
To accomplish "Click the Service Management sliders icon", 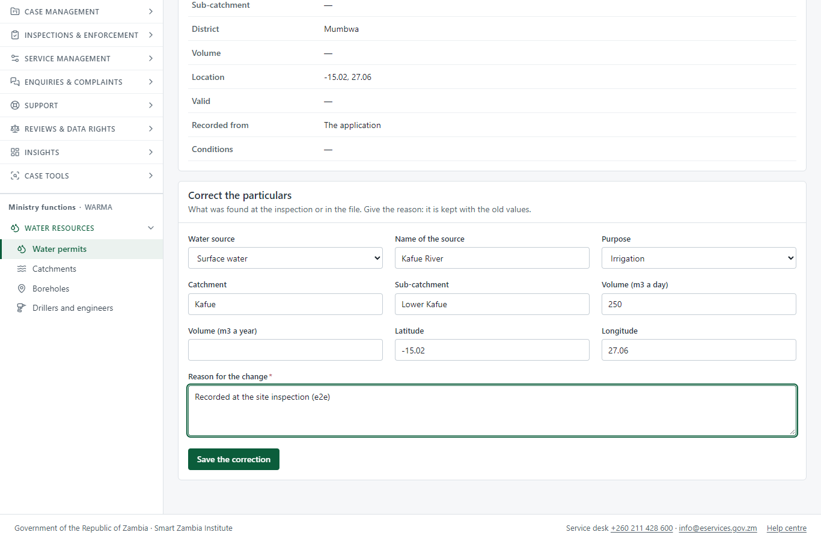I will (15, 58).
